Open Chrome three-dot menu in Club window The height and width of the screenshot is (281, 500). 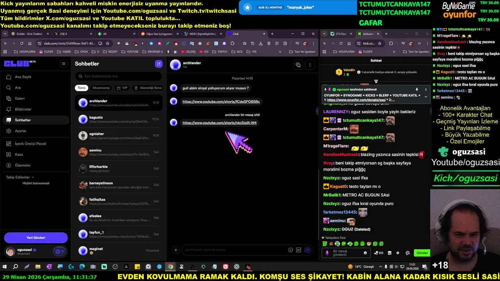pos(313,43)
